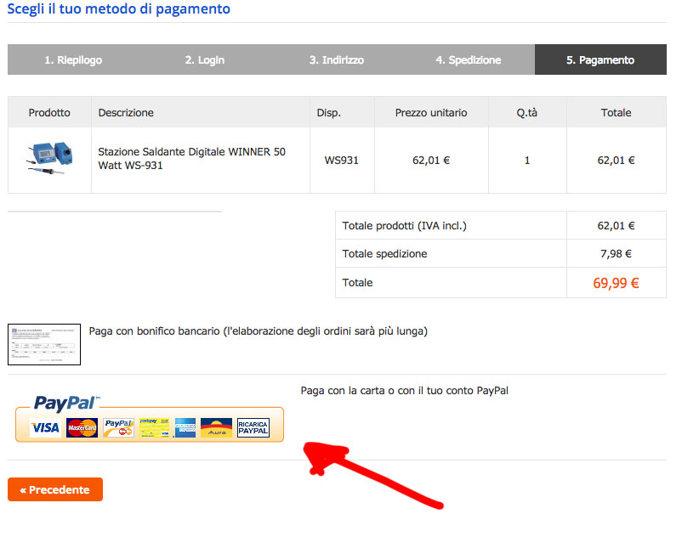Screen dimensions: 682x548
Task: Click the quantity value 1
Action: coord(527,161)
